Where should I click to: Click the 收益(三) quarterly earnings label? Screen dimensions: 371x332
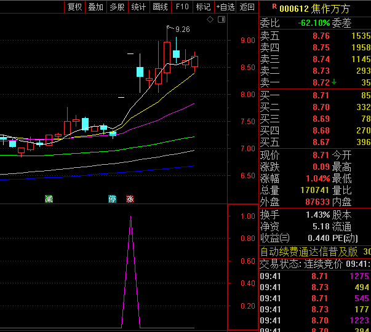pos(274,239)
